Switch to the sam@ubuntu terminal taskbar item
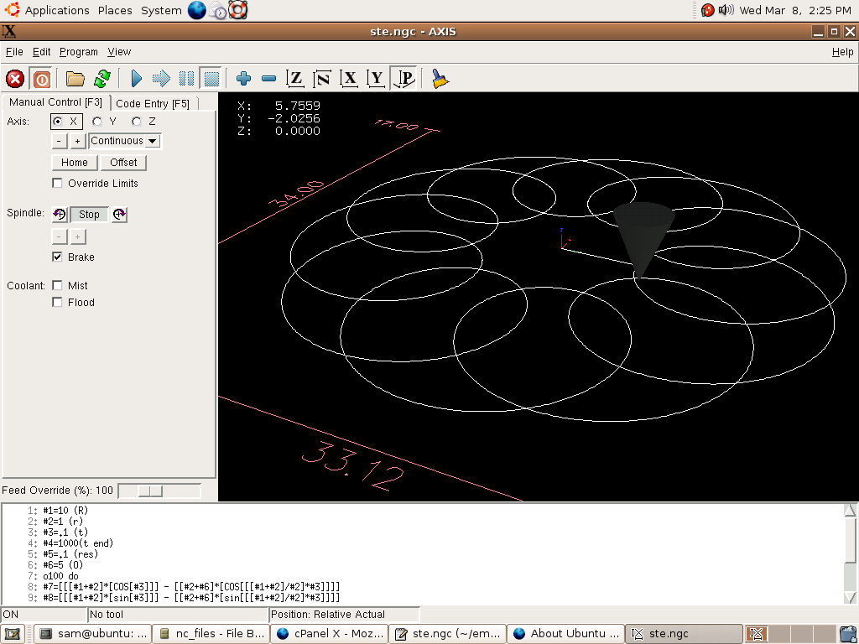The image size is (859, 644). (x=92, y=634)
